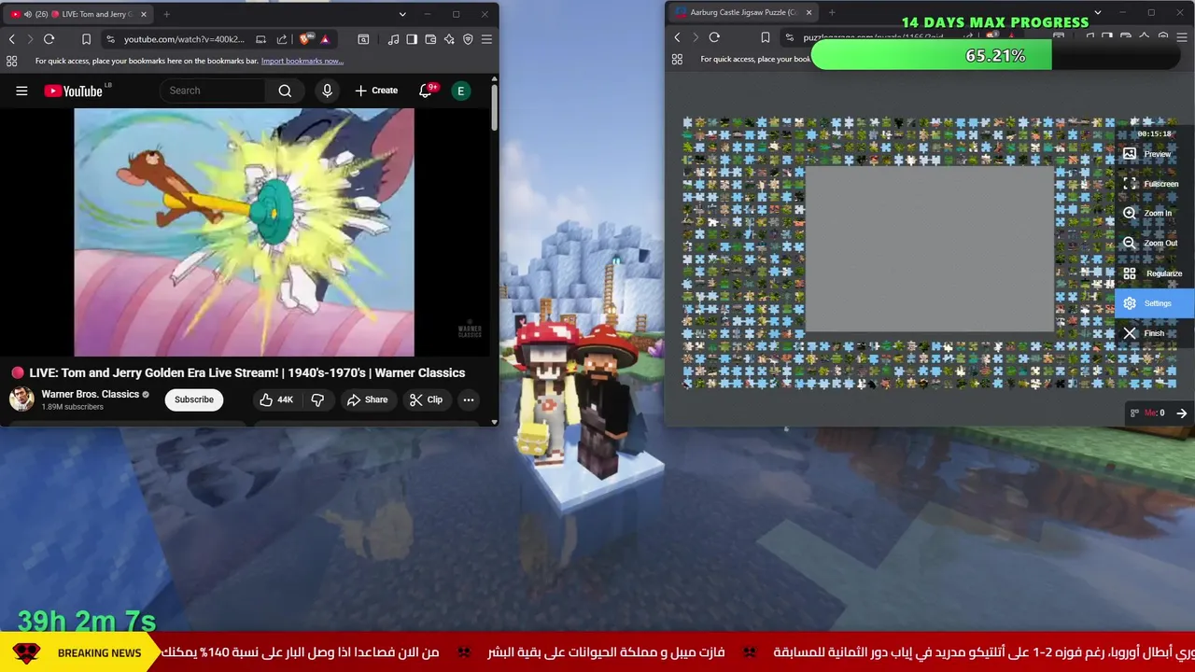Open the Brave playlist music note icon
Screen dimensions: 1195x672
pos(393,39)
